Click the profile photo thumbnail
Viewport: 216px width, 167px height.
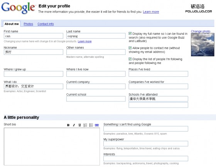(x=202, y=45)
